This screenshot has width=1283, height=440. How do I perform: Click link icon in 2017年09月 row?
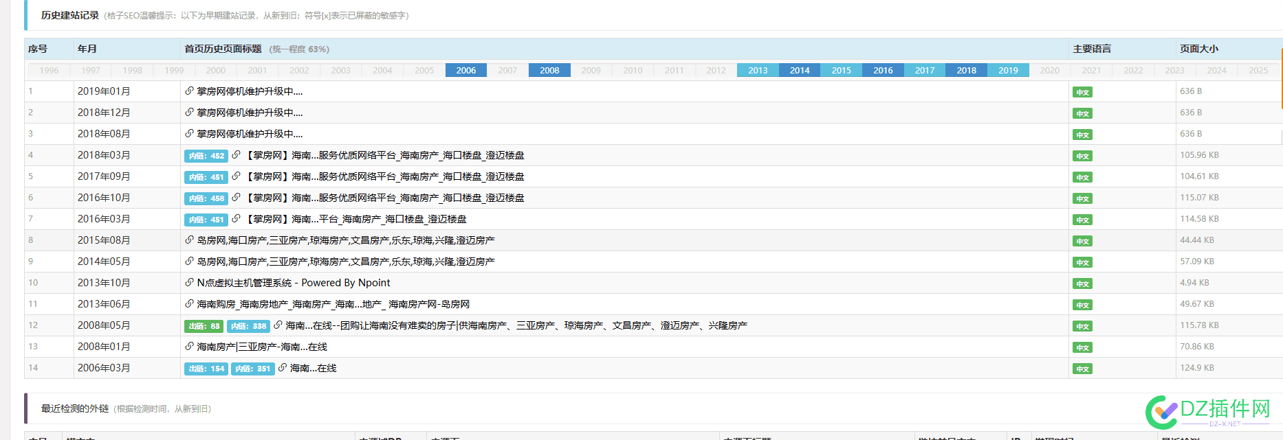point(236,176)
